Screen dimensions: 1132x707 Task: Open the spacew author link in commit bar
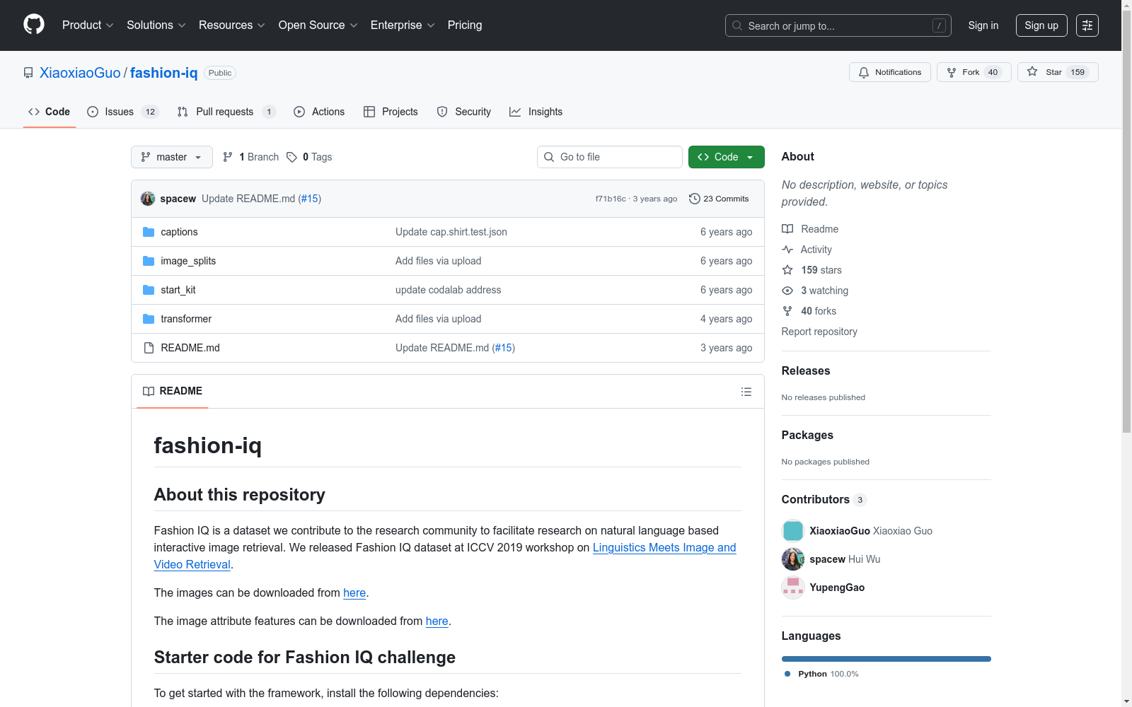click(x=178, y=199)
